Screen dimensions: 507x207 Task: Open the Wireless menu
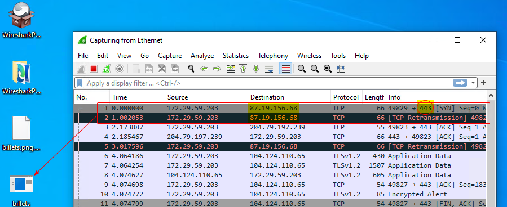point(309,56)
